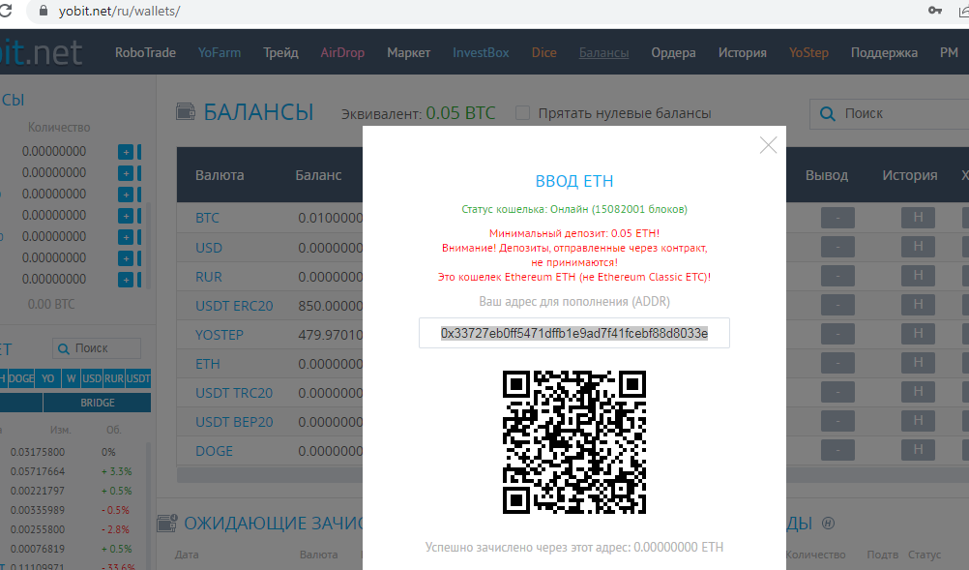Click the lock icon in address bar
Viewport: 969px width, 570px height.
[x=43, y=11]
